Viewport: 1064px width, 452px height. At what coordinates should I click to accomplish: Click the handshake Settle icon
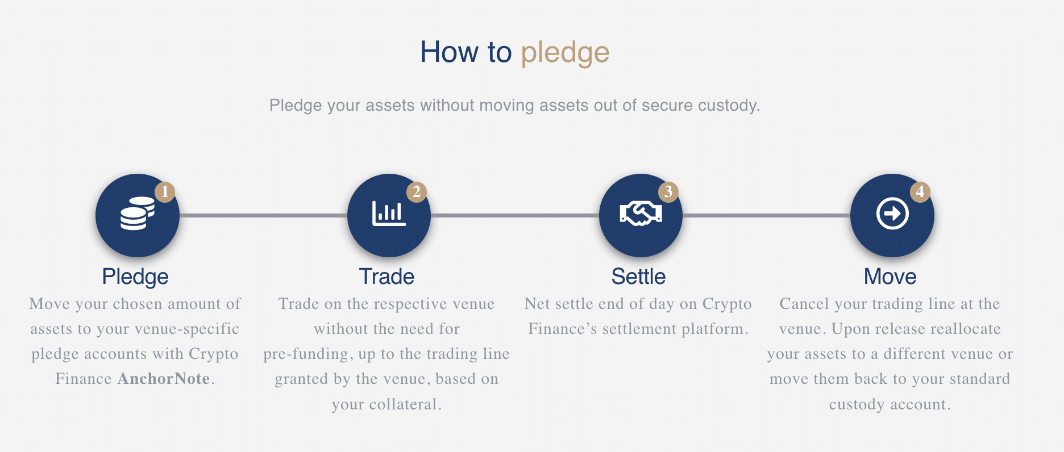tap(641, 214)
